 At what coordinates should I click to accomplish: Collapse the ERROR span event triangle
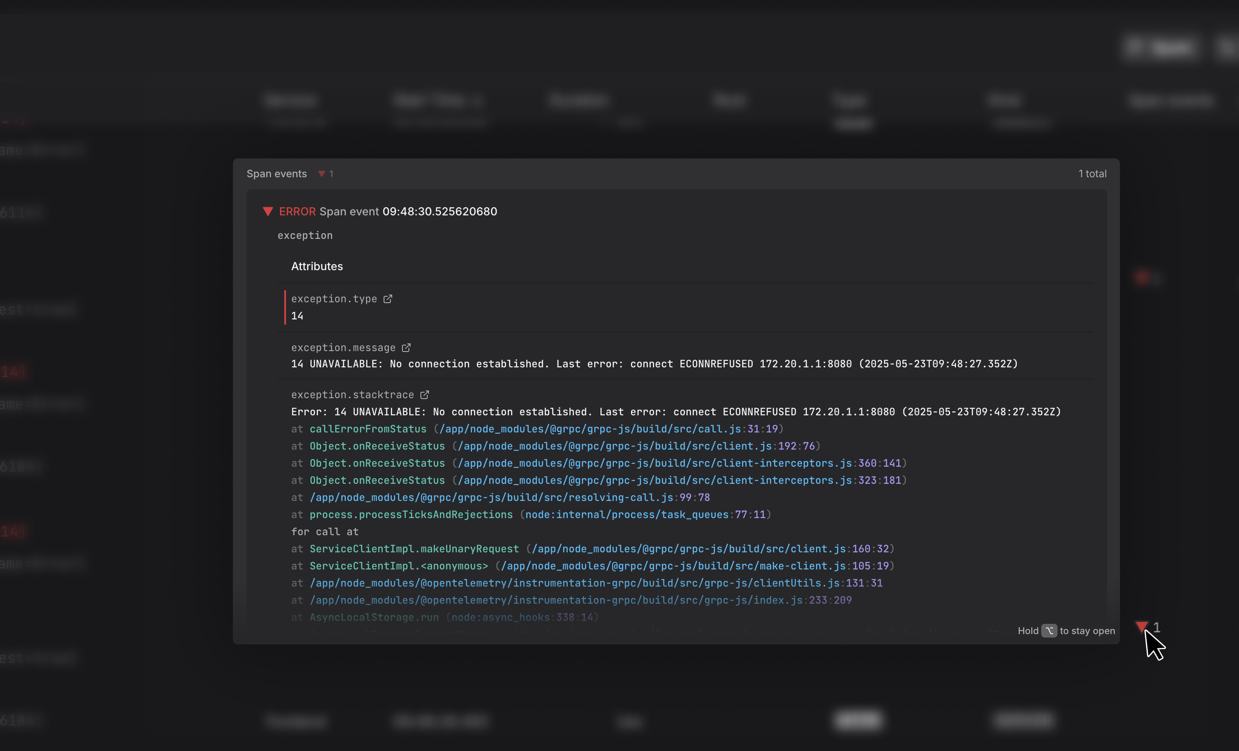268,211
